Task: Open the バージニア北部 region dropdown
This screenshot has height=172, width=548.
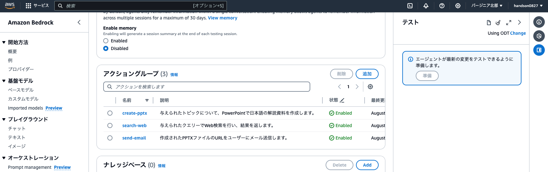Action: click(487, 6)
